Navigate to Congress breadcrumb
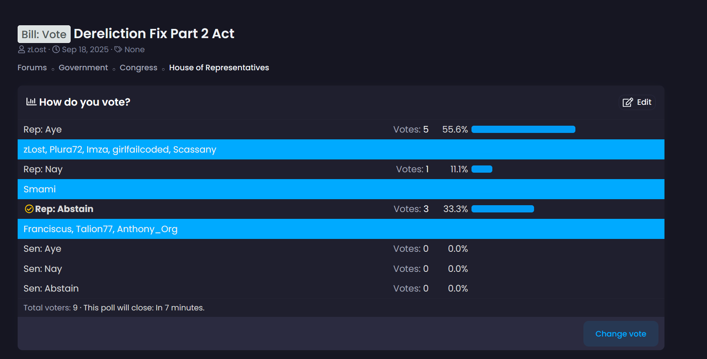The width and height of the screenshot is (707, 359). point(138,67)
